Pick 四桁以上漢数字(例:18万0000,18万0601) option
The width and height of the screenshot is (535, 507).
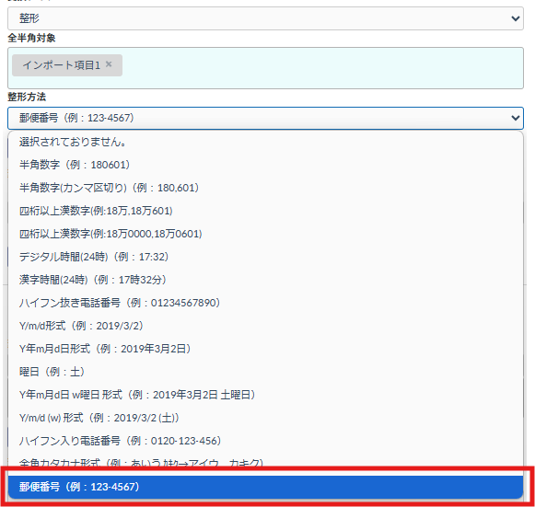pyautogui.click(x=265, y=234)
